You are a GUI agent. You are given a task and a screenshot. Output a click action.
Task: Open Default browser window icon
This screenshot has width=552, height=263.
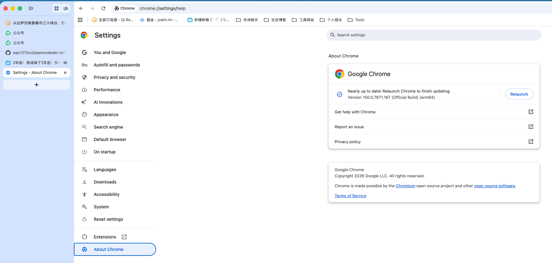[x=84, y=139]
